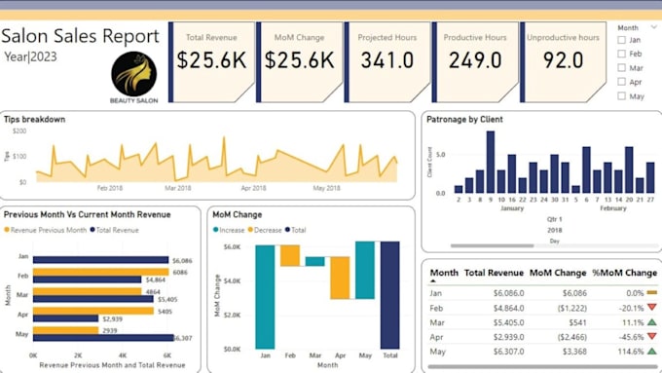Click the ($2,466) MoM Change cell
Screen dimensions: 662x373
[x=572, y=337]
